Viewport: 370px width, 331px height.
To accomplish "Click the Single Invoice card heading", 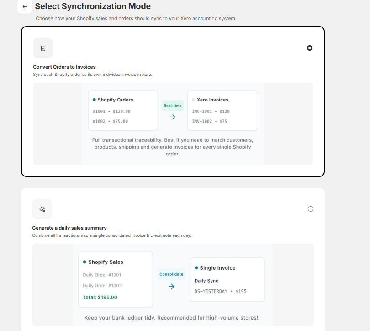I will coord(217,268).
